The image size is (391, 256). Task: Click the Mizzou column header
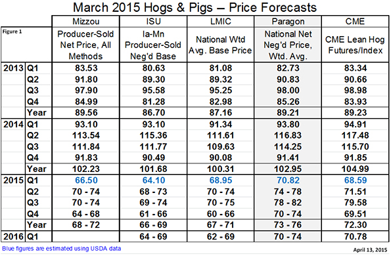(86, 22)
